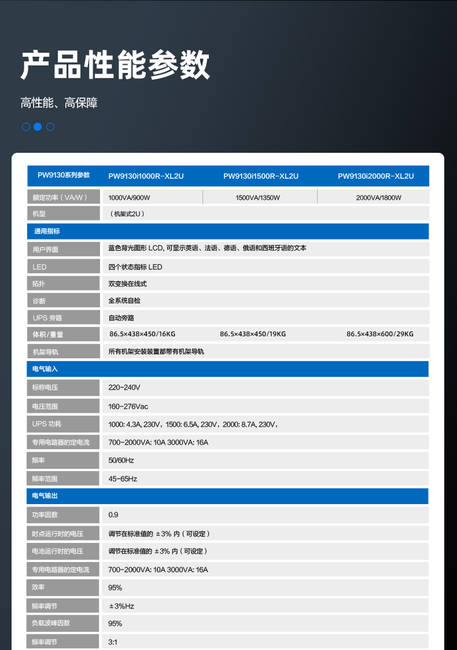457x650 pixels.
Task: Click the 用户界面 row label
Action: coord(64,249)
